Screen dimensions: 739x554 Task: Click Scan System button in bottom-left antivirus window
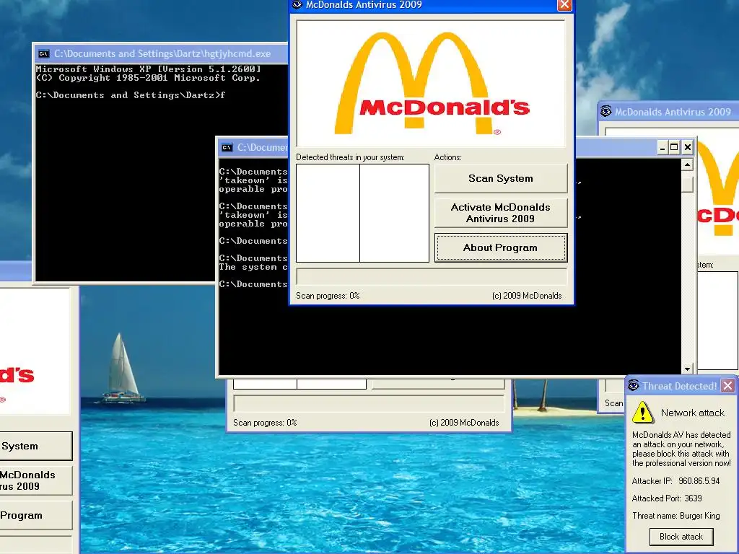pos(36,446)
